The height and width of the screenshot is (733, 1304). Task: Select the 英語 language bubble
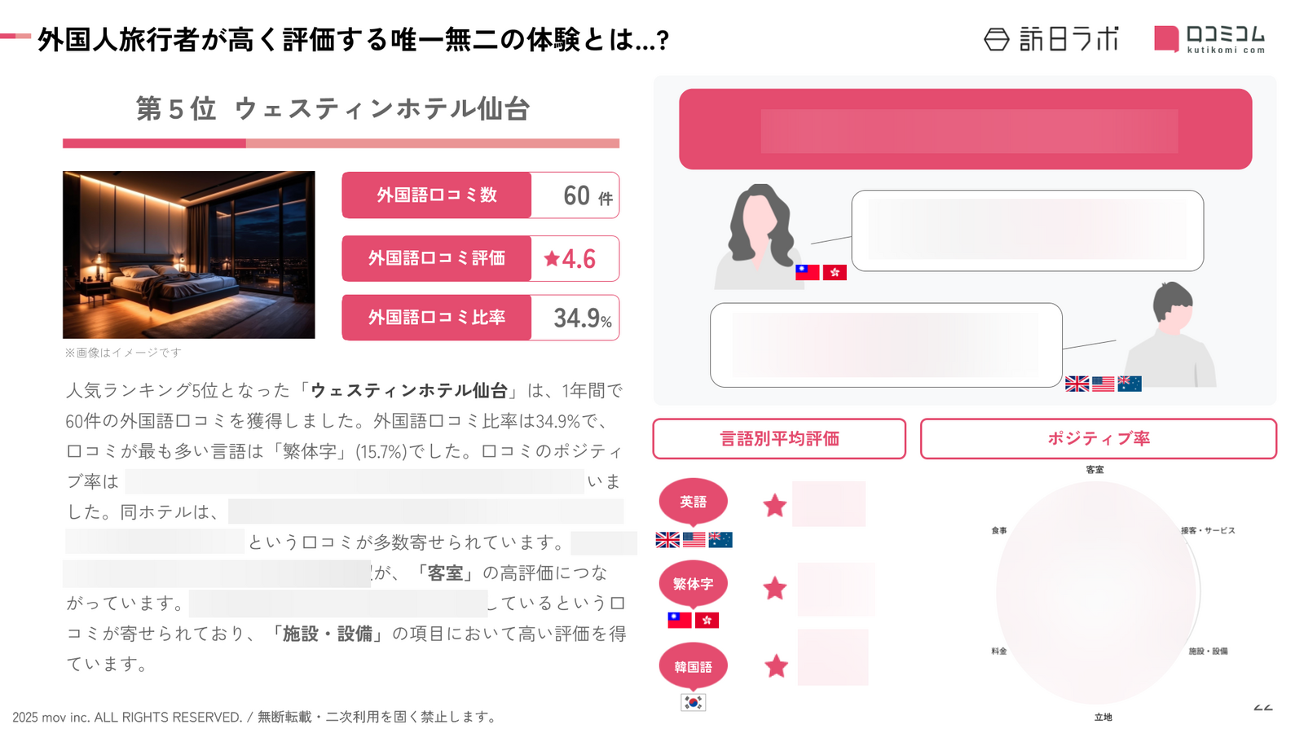click(693, 502)
